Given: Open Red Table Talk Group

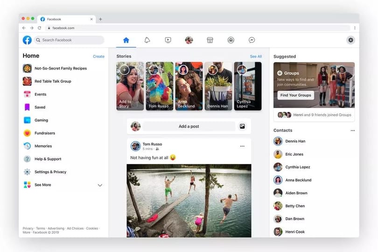Looking at the screenshot, I should pos(47,82).
